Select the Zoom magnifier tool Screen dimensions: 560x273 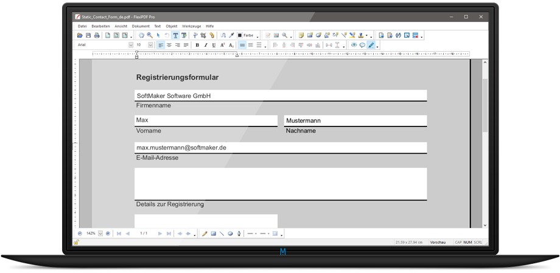click(150, 36)
